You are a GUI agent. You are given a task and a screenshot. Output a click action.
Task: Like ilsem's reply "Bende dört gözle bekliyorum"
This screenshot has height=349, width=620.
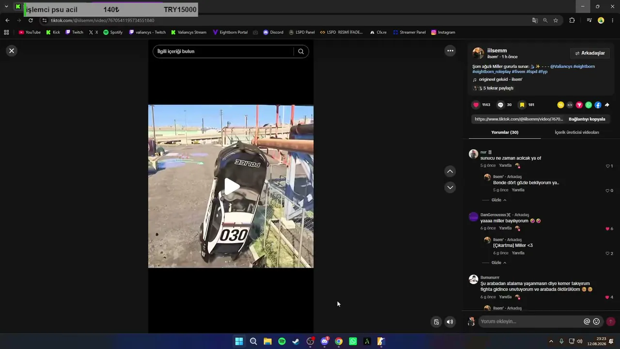click(607, 190)
